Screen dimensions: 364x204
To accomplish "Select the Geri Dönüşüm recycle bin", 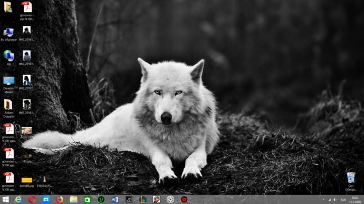I will pos(351,181).
